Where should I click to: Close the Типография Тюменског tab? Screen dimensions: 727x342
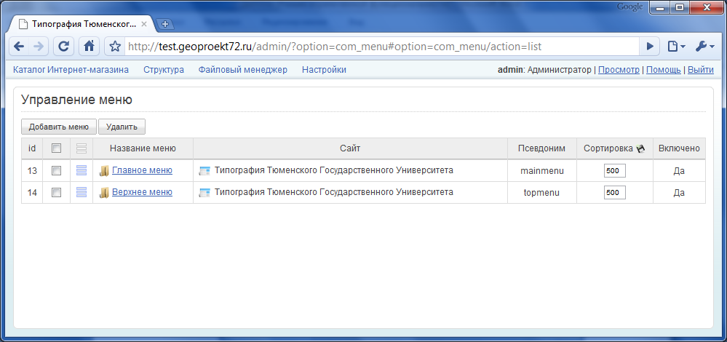pos(144,24)
